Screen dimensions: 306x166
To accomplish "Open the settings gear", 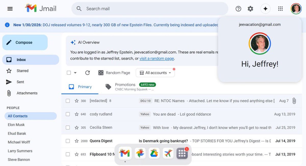I will (250, 8).
